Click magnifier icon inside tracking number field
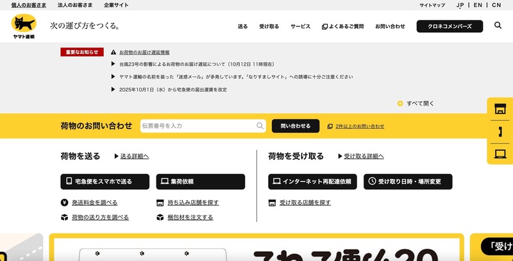513x261 pixels. pos(260,126)
